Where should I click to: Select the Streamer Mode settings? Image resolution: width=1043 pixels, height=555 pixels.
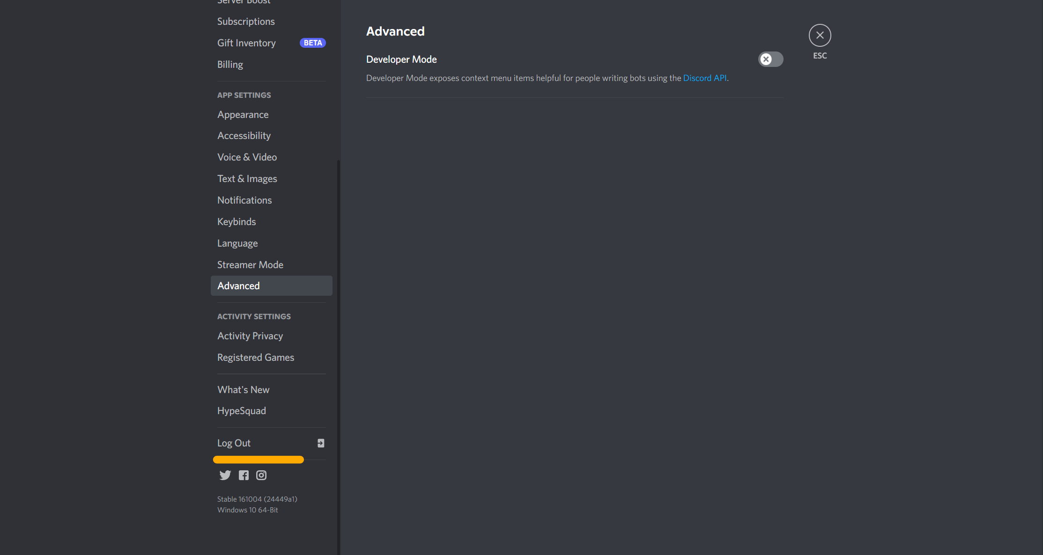click(251, 264)
